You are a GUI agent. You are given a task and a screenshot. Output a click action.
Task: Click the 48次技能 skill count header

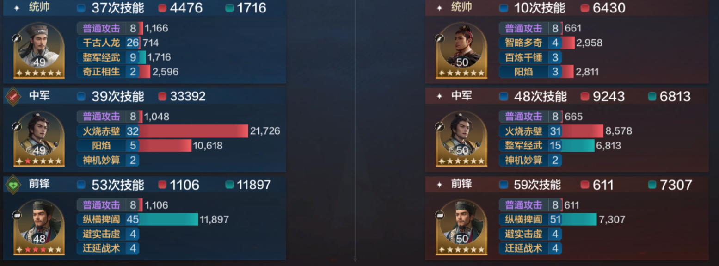pos(540,97)
